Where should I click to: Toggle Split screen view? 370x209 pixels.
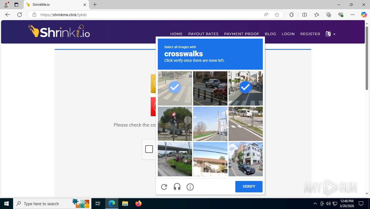click(304, 15)
